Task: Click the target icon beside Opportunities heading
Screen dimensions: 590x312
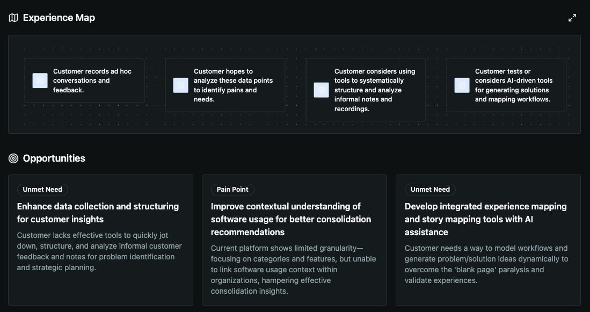Action: click(12, 158)
